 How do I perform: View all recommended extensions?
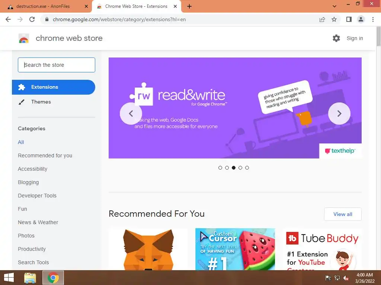point(343,214)
